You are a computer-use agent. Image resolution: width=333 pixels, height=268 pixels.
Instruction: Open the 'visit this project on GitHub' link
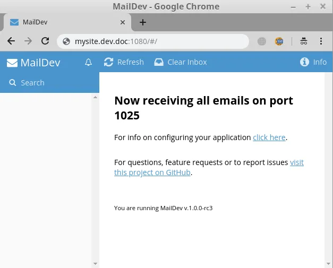click(x=209, y=167)
